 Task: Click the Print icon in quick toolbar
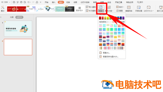click(x=21, y=2)
